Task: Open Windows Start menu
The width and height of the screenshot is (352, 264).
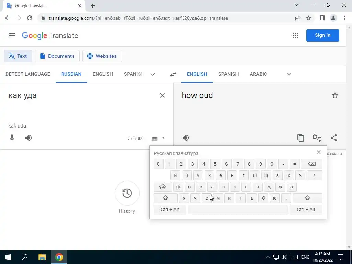Action: (8, 257)
